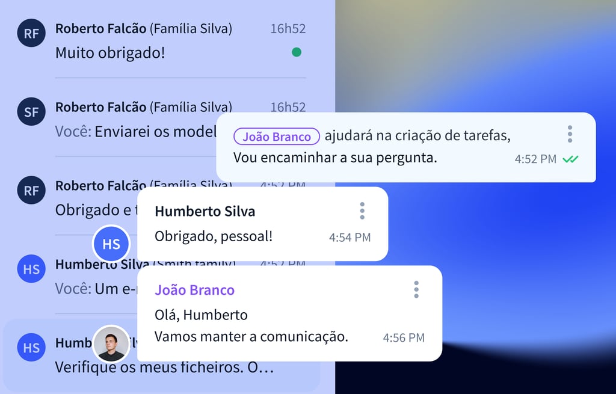Click the RF avatar beside 'Muito obrigado!'

31,33
